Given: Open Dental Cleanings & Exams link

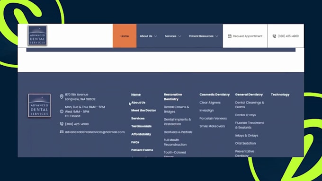Looking at the screenshot, I should coord(250,104).
